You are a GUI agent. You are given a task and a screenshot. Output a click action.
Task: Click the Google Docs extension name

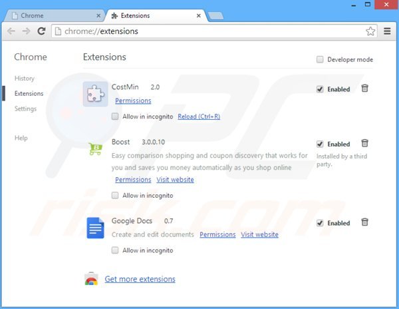(x=132, y=221)
